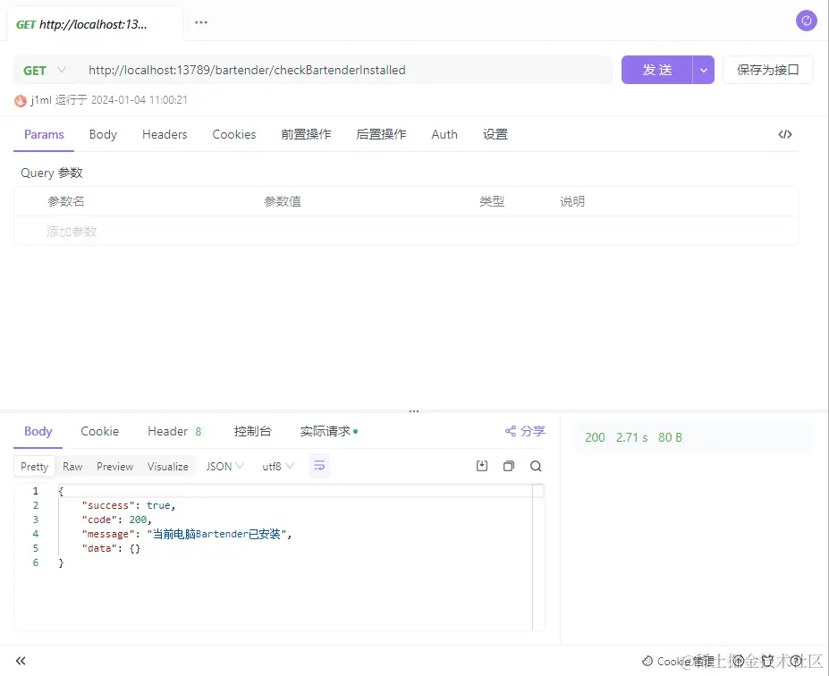
Task: Select the Preview view mode
Action: [x=114, y=466]
